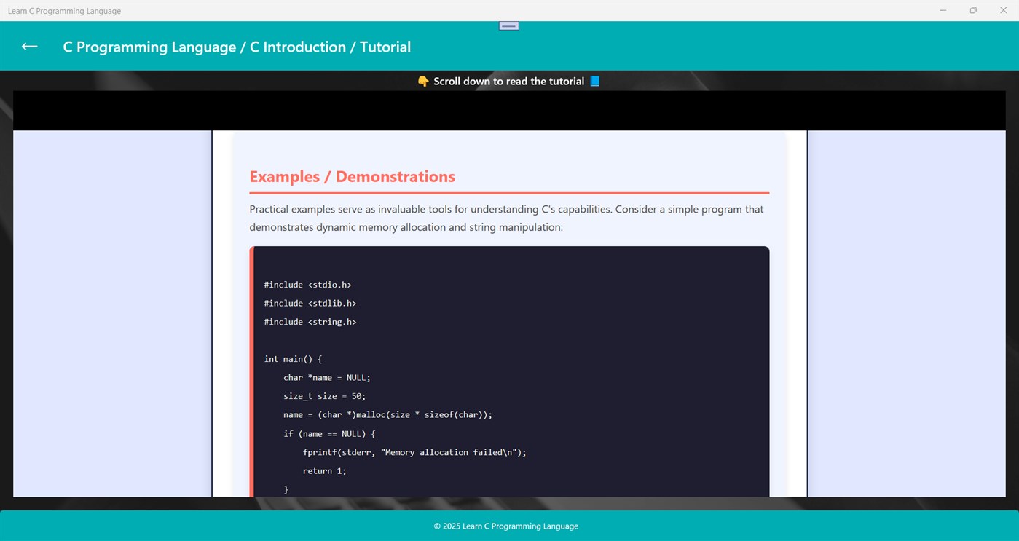
Task: Click the Examples / Demonstrations heading
Action: (353, 176)
